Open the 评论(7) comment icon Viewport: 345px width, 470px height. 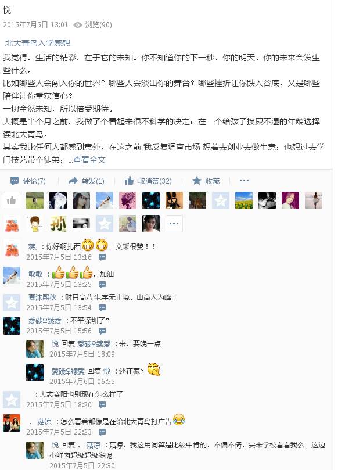(27, 181)
